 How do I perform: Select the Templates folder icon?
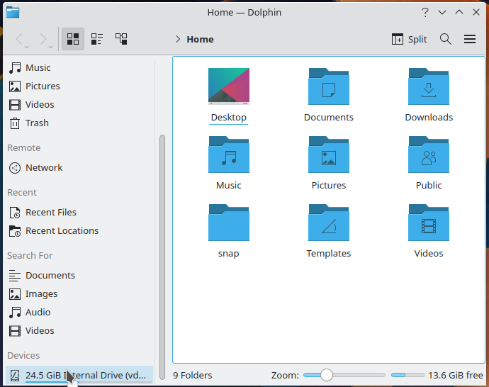point(328,223)
